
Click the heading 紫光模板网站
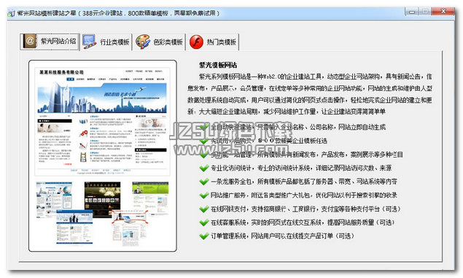tap(218, 65)
